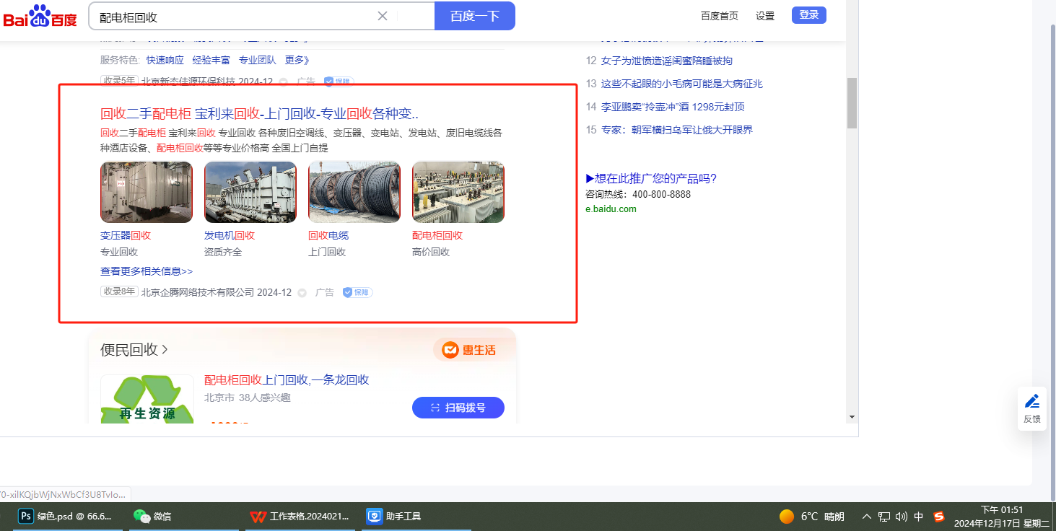The width and height of the screenshot is (1056, 531).
Task: Open the 惠生活 badge
Action: pos(469,350)
